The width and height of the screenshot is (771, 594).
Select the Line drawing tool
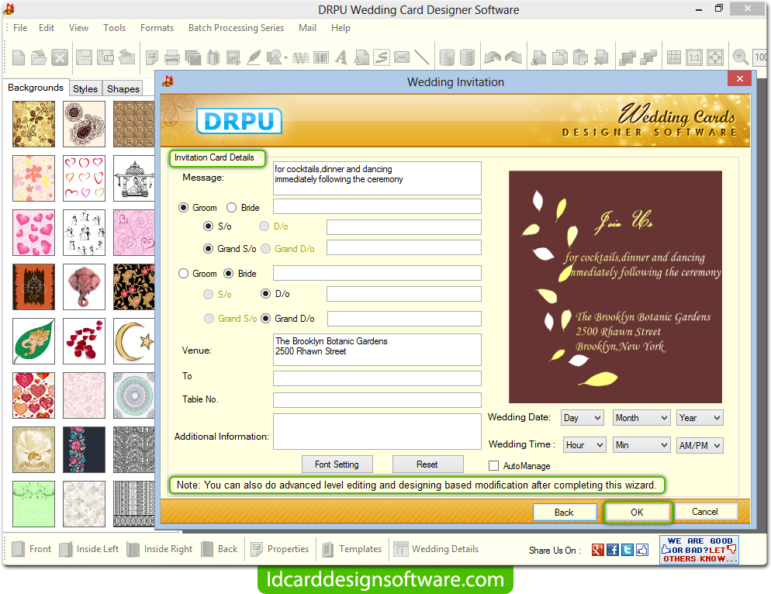click(422, 57)
